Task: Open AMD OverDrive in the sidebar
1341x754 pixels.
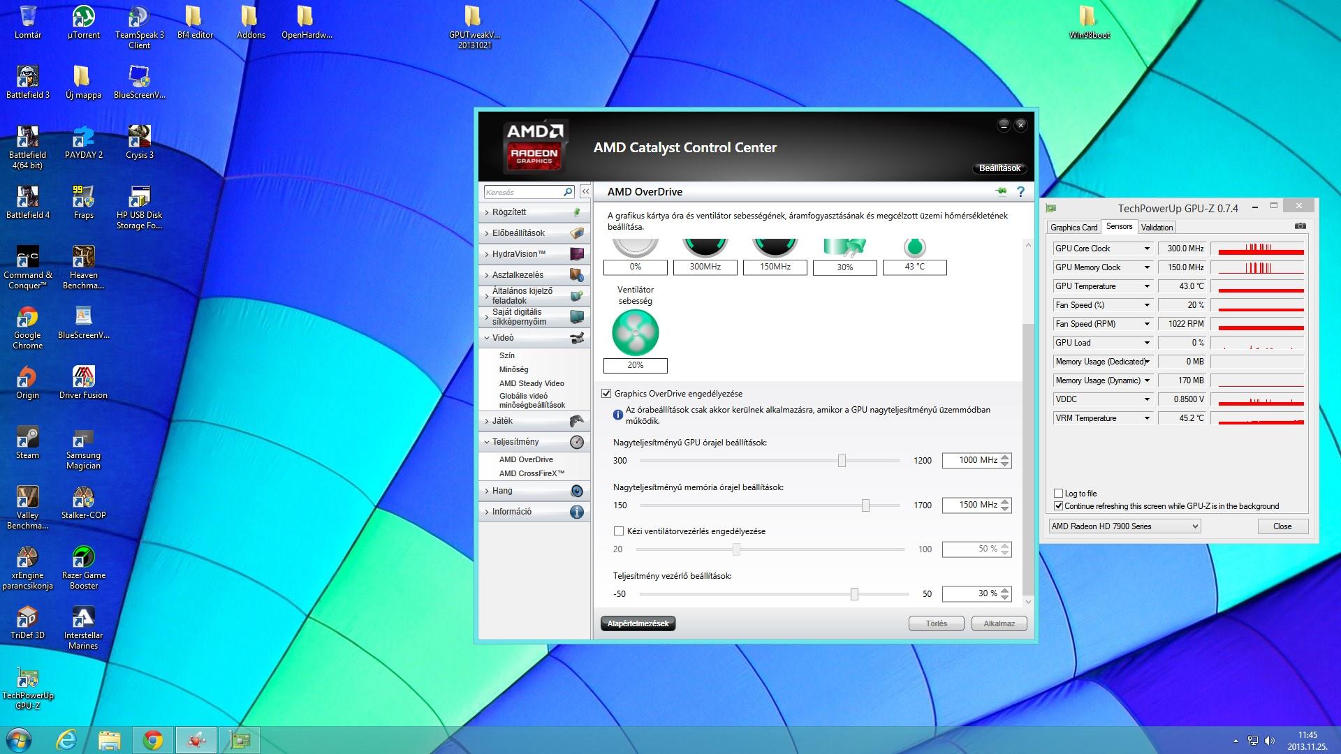Action: (x=526, y=459)
